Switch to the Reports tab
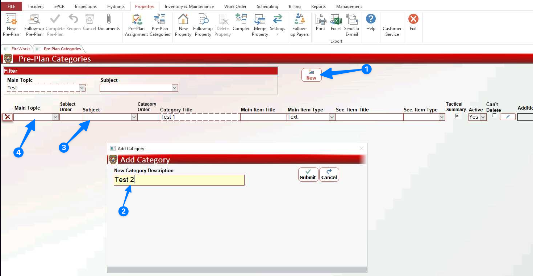 [318, 6]
